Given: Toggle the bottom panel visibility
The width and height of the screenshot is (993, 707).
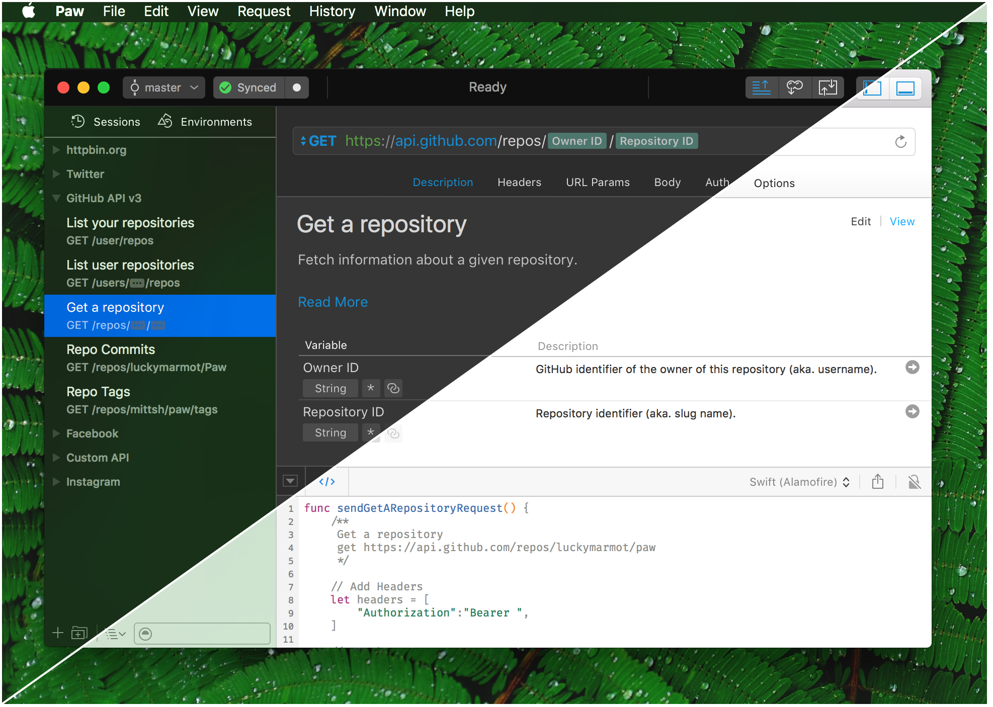Looking at the screenshot, I should (905, 88).
